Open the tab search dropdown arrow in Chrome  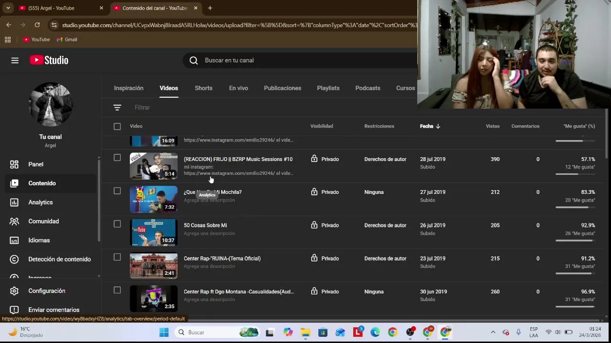[x=8, y=8]
